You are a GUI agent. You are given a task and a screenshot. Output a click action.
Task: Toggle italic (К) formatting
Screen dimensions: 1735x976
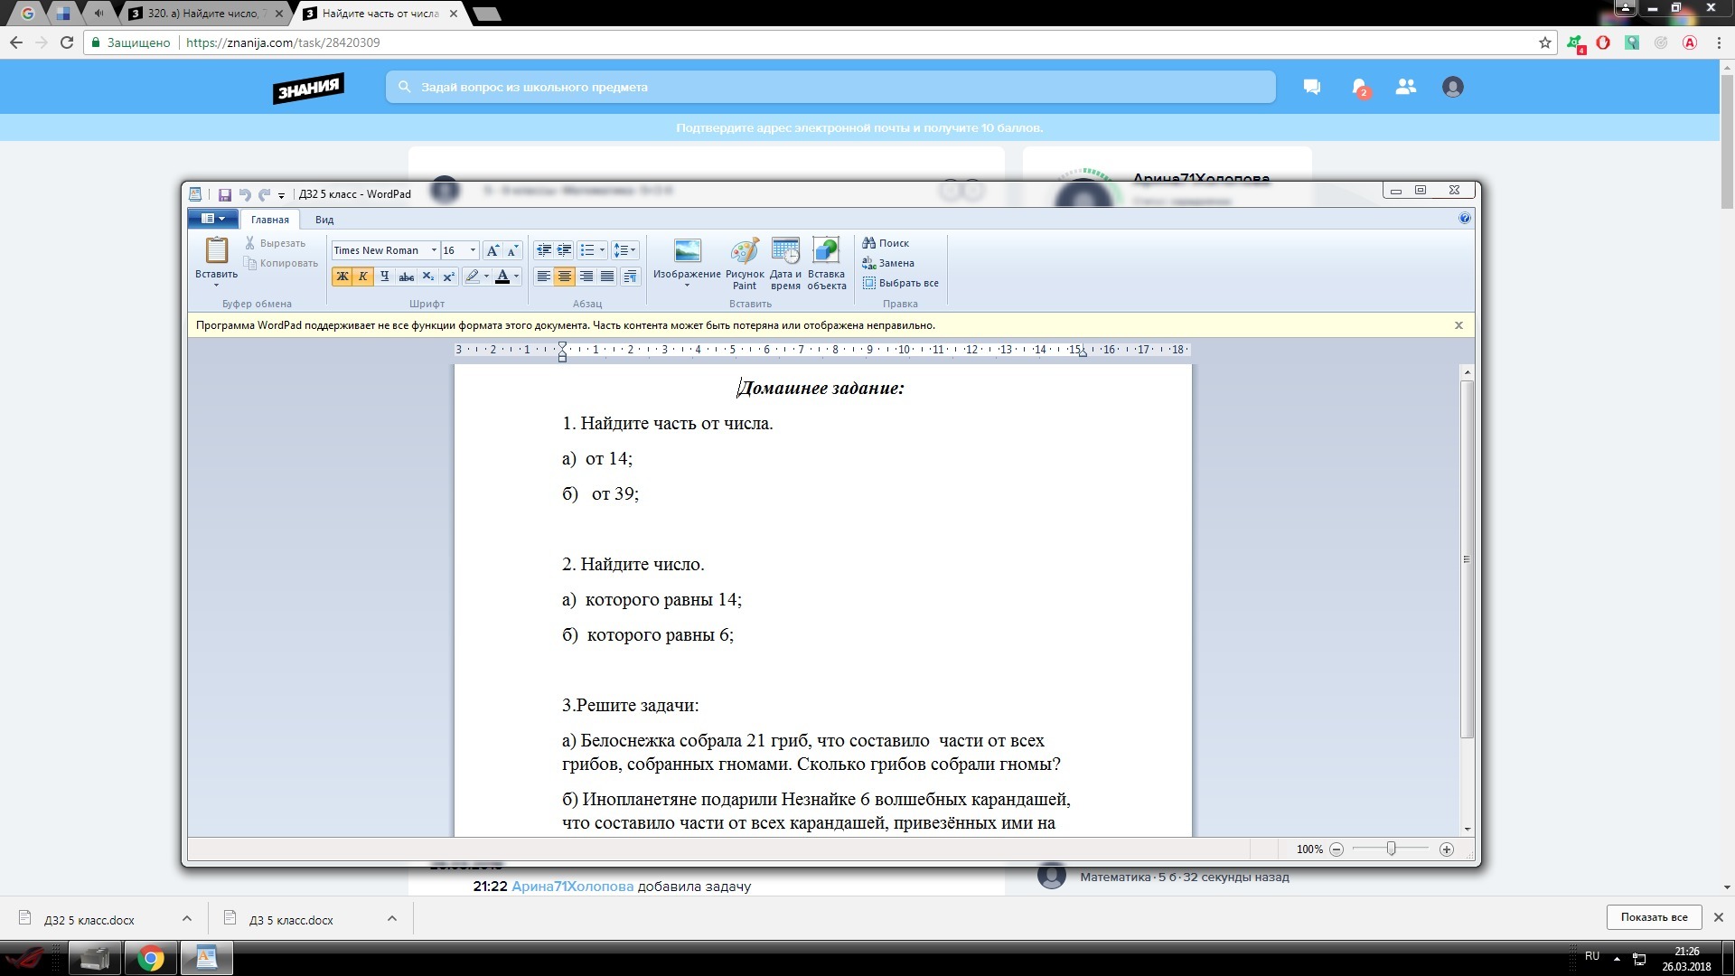(363, 277)
